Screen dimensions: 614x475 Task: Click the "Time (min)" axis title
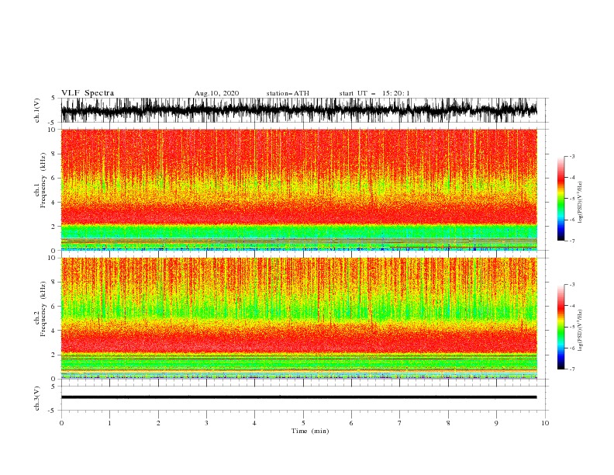click(310, 431)
